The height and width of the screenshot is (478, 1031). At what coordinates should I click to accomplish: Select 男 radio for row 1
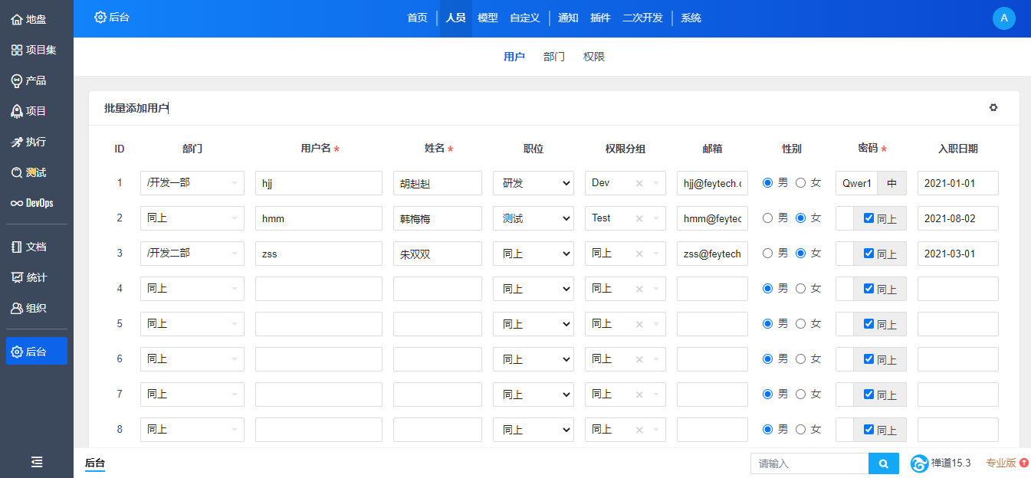(x=767, y=182)
